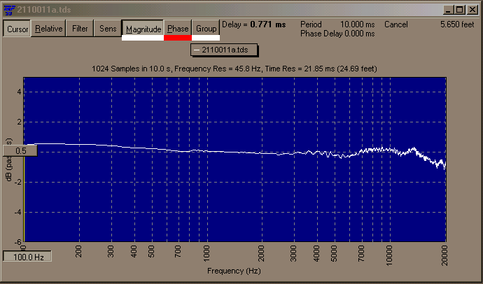The image size is (483, 284).
Task: Switch to the Magnitude view
Action: click(x=143, y=29)
